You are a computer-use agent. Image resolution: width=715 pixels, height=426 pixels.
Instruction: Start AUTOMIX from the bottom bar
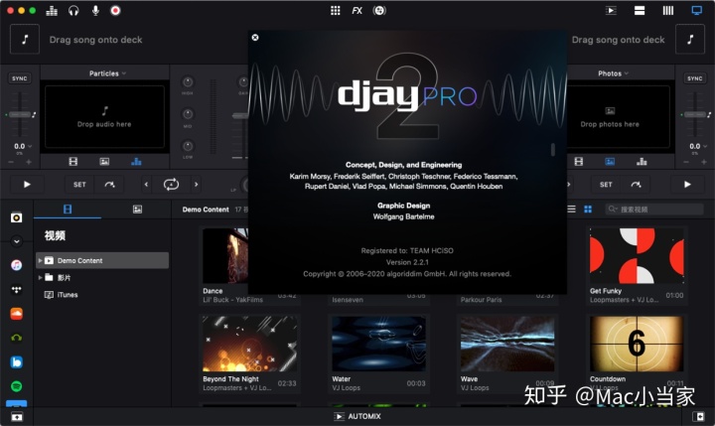tap(357, 416)
